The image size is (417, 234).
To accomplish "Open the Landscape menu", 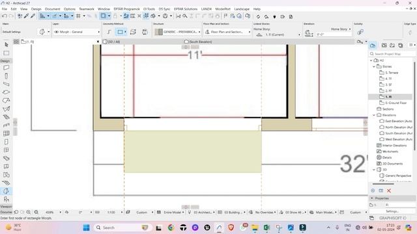I will (242, 8).
